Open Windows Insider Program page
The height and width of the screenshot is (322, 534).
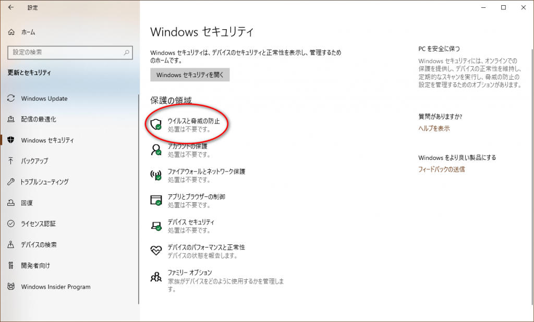55,287
